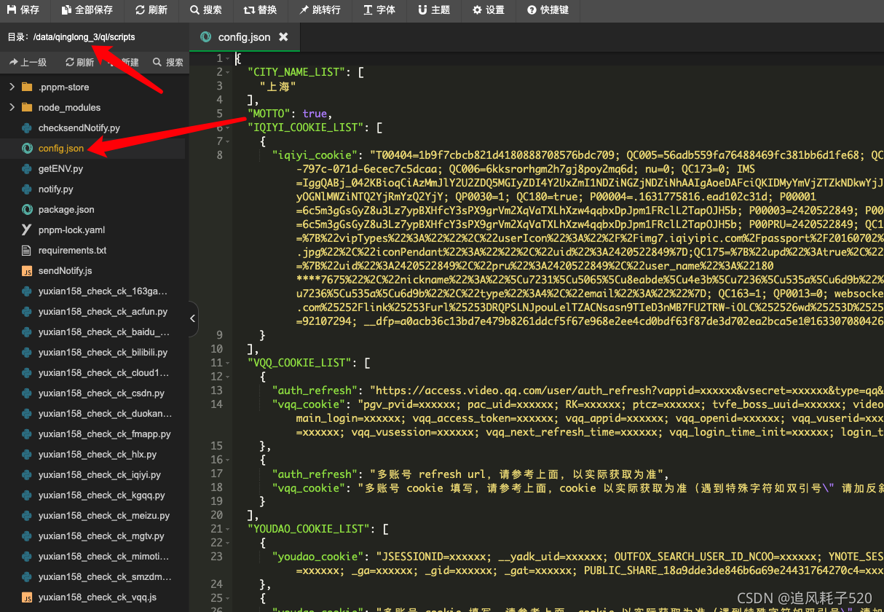This screenshot has width=884, height=612.
Task: Click the "auth_refresh" key on line 13
Action: pos(315,391)
